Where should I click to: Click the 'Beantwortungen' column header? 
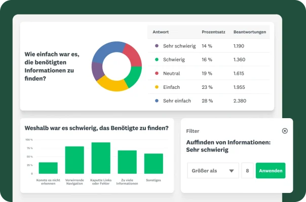(x=250, y=32)
